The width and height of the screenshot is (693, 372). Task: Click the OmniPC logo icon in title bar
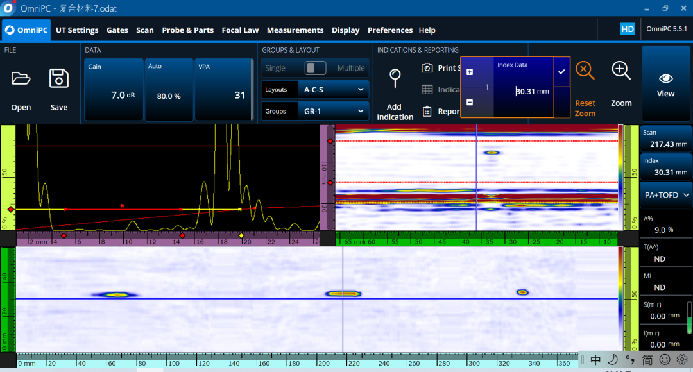coord(8,8)
